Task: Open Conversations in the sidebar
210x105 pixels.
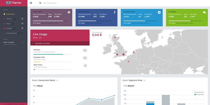Action: point(11,33)
